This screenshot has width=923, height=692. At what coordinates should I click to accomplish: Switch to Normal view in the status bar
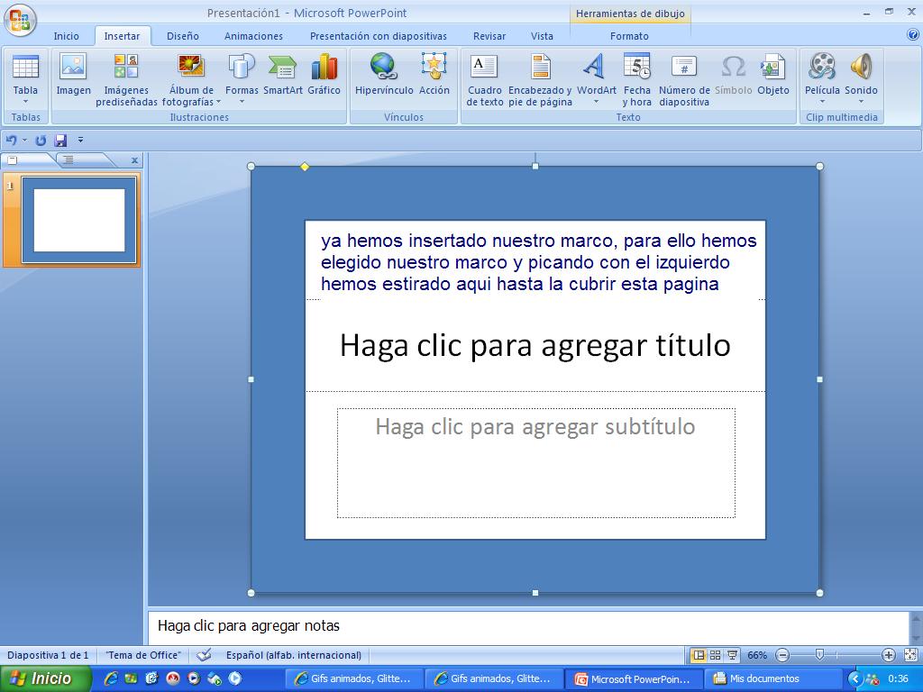pyautogui.click(x=699, y=655)
